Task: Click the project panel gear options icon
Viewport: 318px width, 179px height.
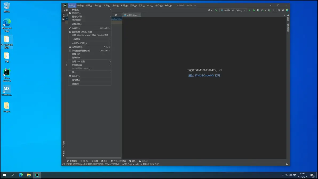Action: coord(116,15)
